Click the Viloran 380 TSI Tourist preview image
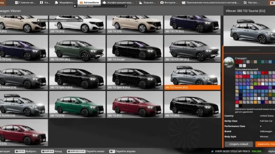 [249, 31]
